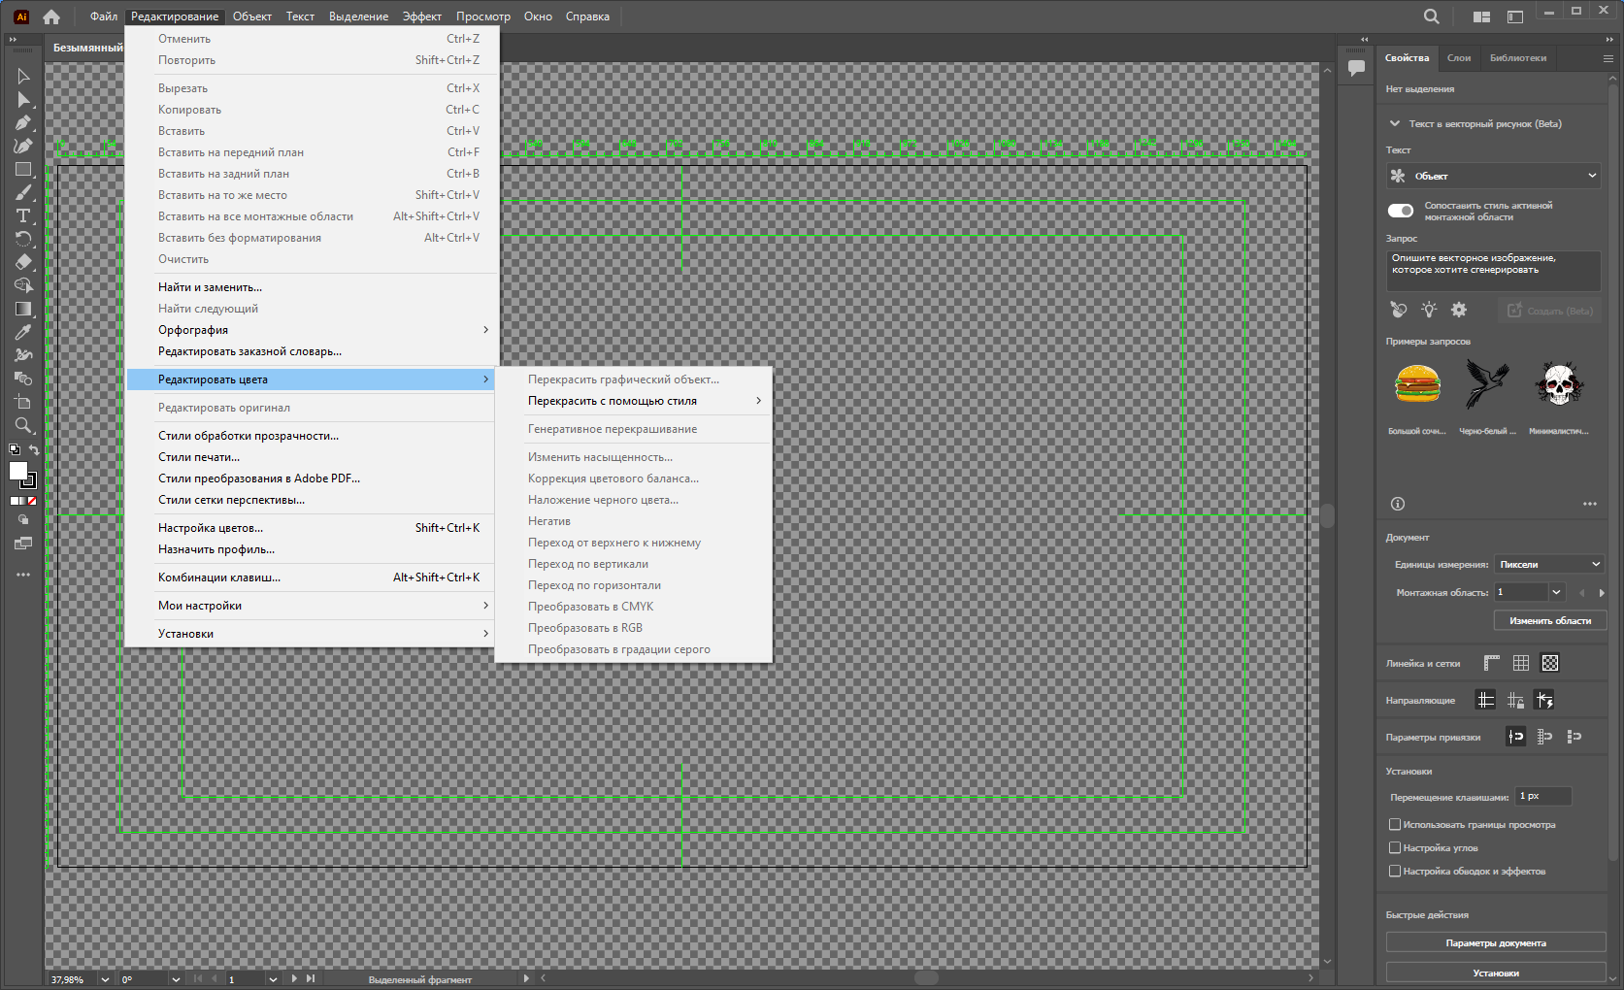
Task: Select the Type tool
Action: 23,215
